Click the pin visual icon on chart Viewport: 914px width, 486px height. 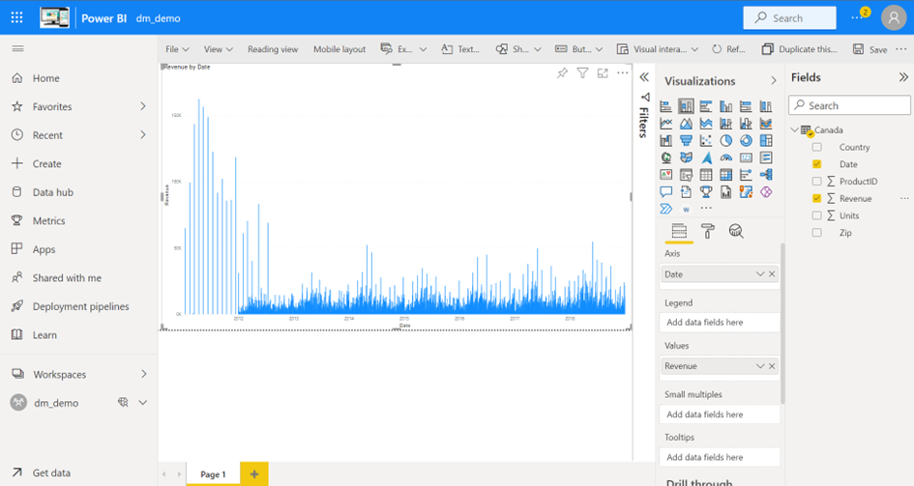(x=562, y=73)
